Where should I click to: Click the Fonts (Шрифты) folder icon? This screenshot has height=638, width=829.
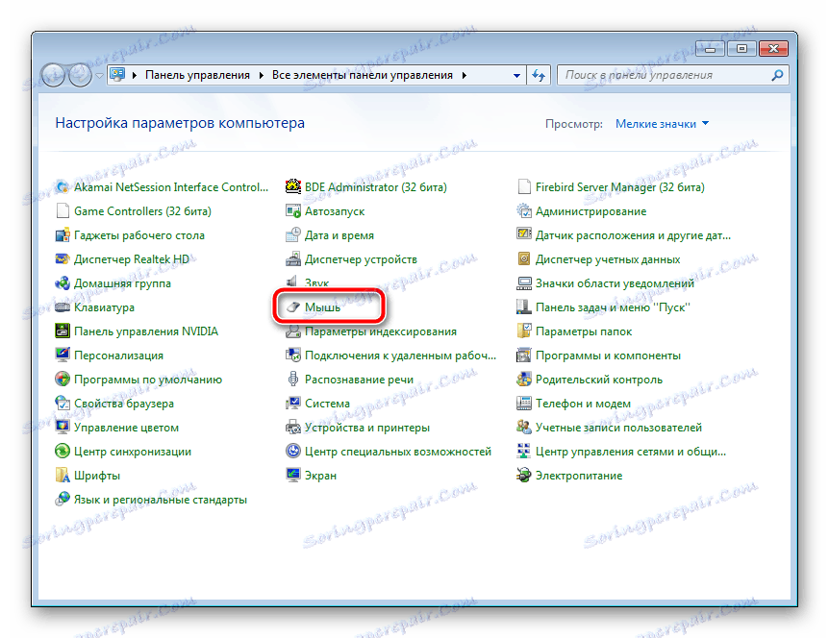pyautogui.click(x=63, y=476)
